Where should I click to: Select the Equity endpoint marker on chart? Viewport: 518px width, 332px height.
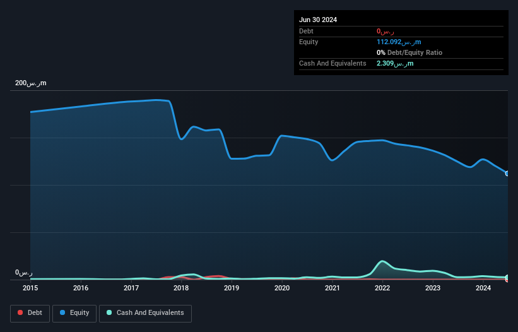click(507, 174)
